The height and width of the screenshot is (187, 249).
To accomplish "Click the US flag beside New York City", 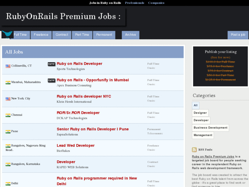I will (8, 99).
